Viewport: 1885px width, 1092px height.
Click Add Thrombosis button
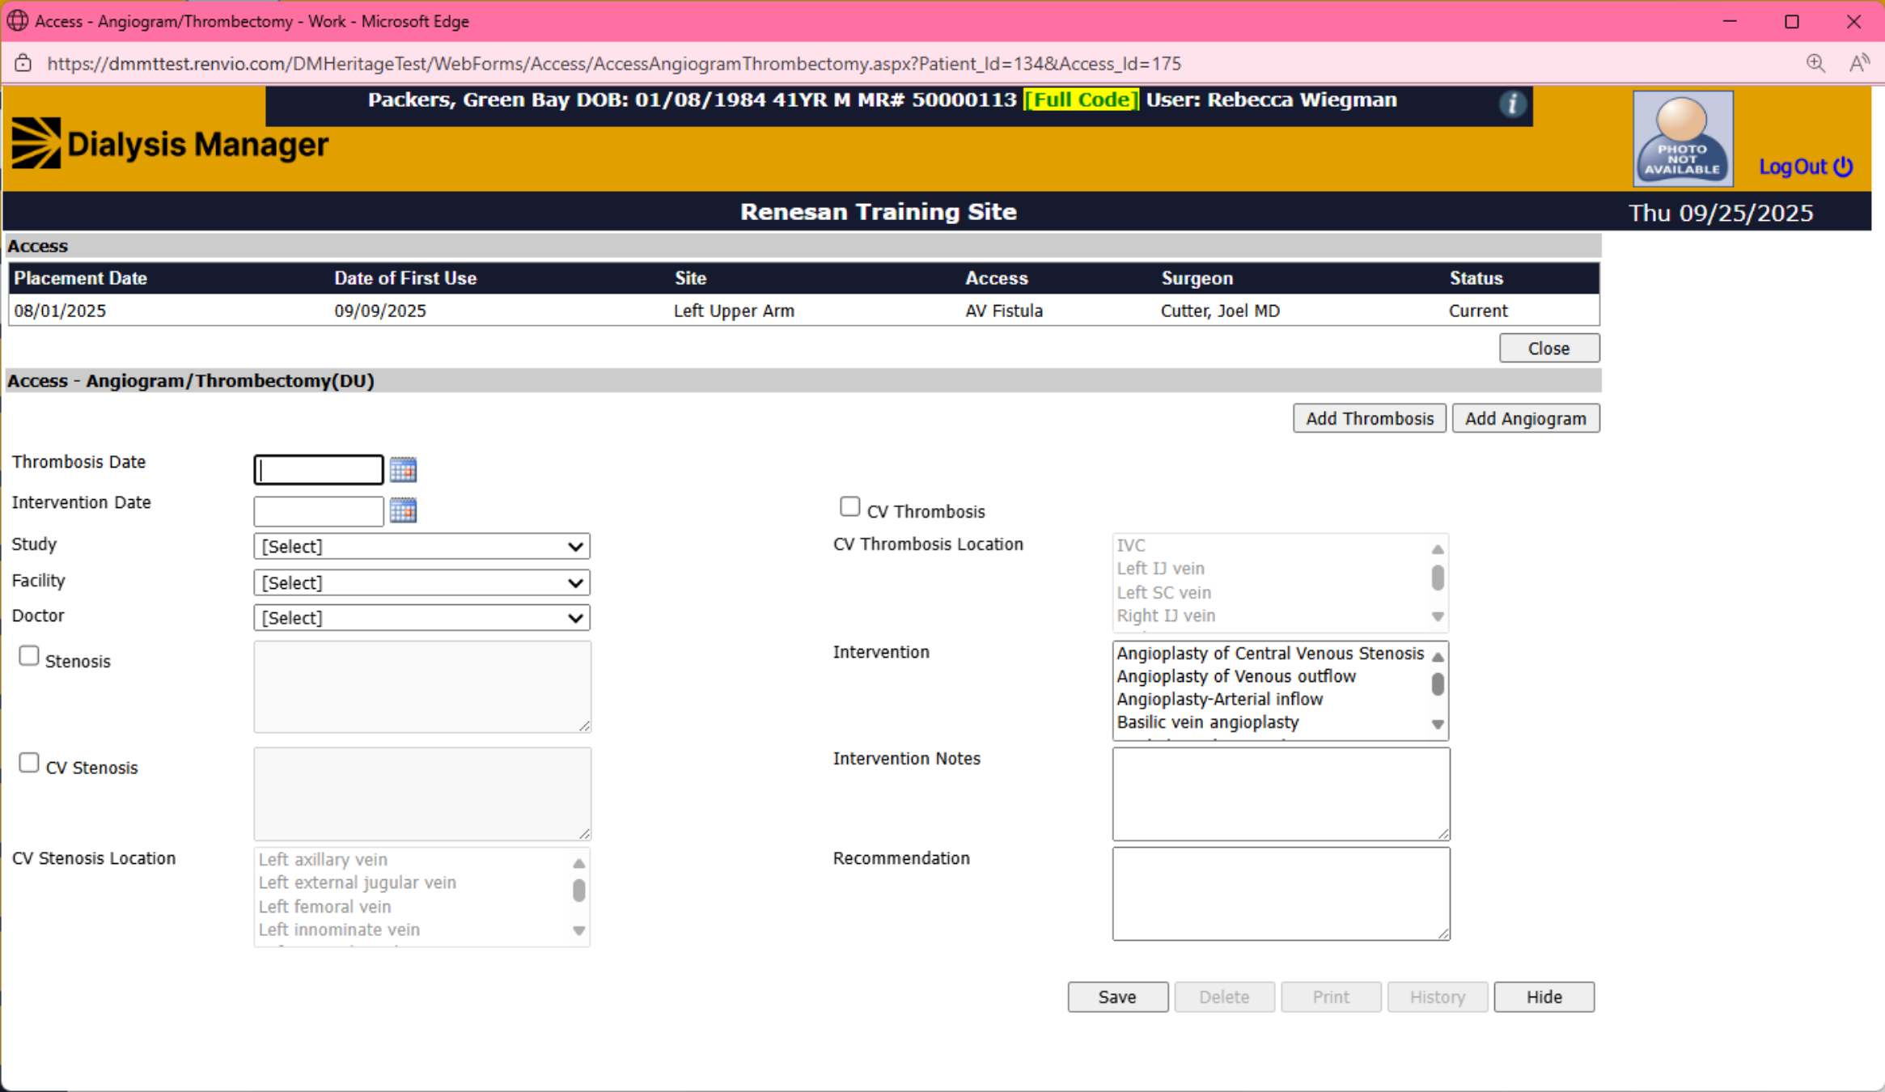click(1370, 418)
